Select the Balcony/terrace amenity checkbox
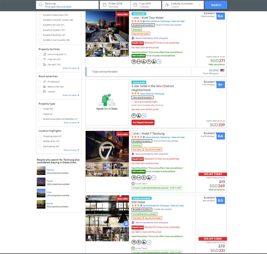Screen dimensions: 267x254 point(40,87)
